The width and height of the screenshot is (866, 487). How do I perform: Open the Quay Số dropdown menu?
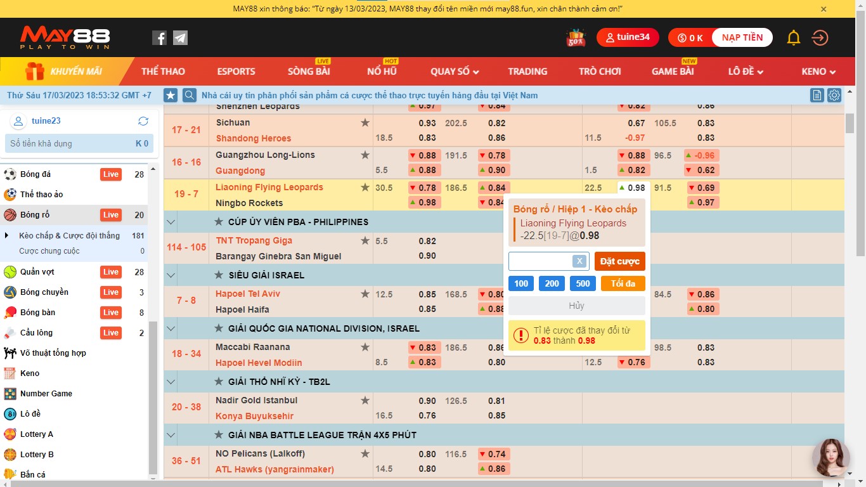coord(455,72)
